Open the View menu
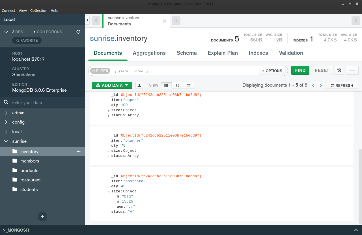 click(x=23, y=10)
